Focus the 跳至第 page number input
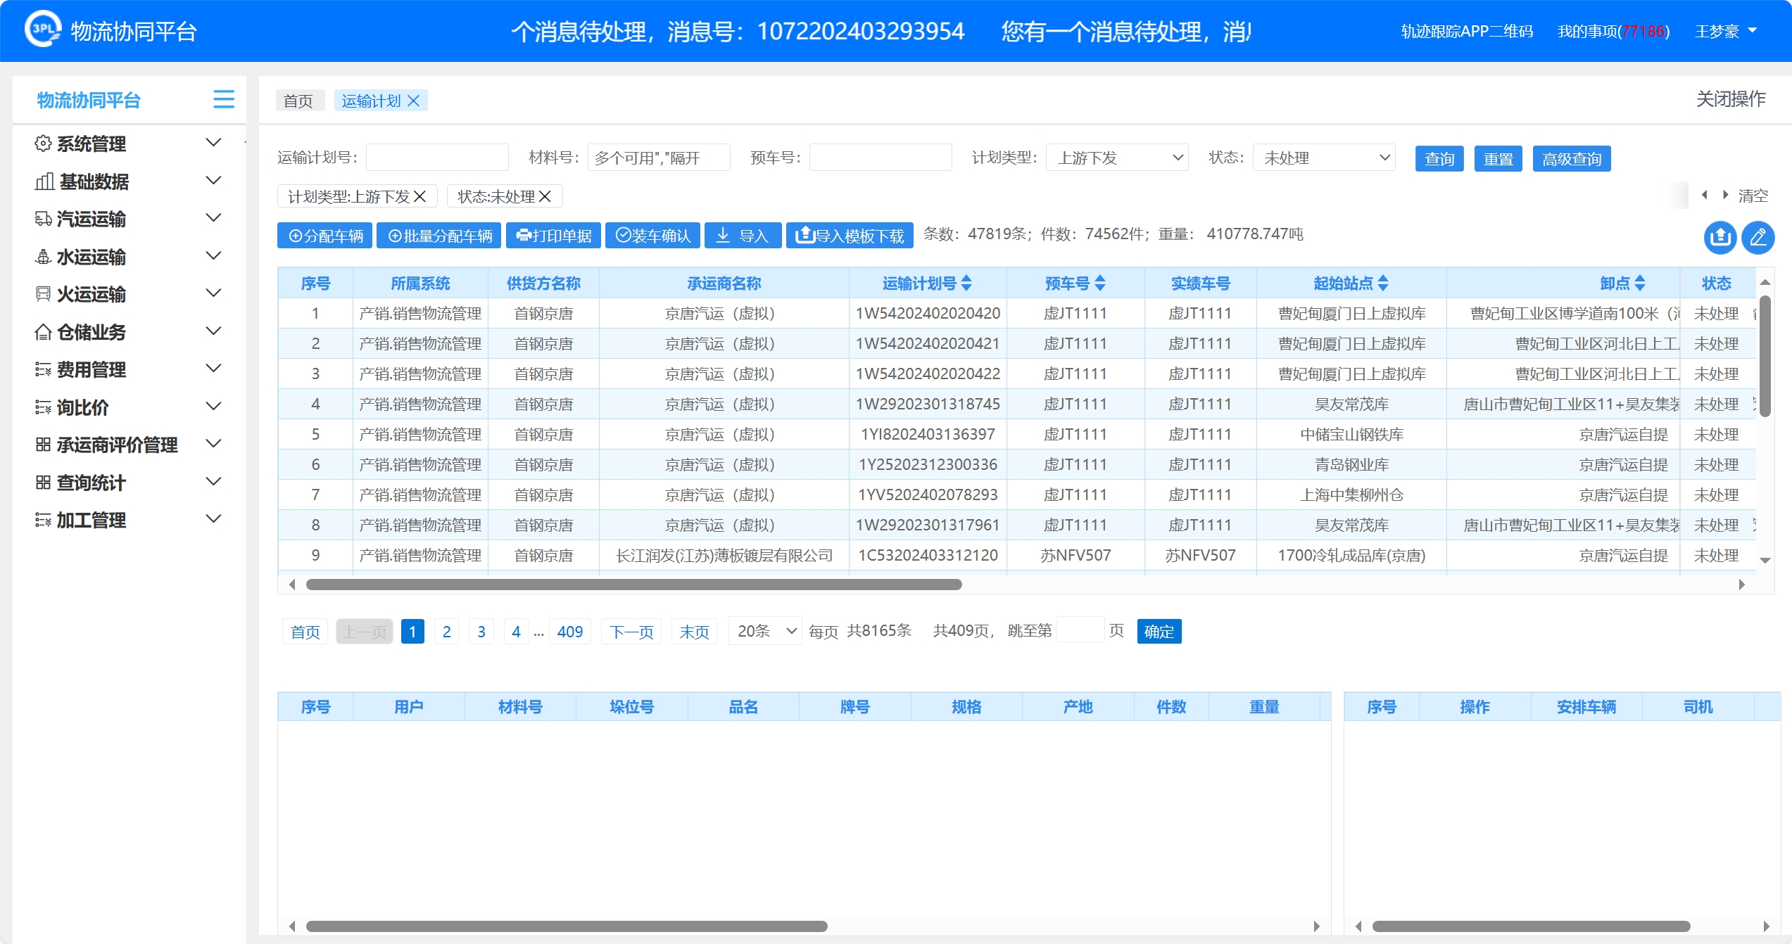 click(1080, 630)
